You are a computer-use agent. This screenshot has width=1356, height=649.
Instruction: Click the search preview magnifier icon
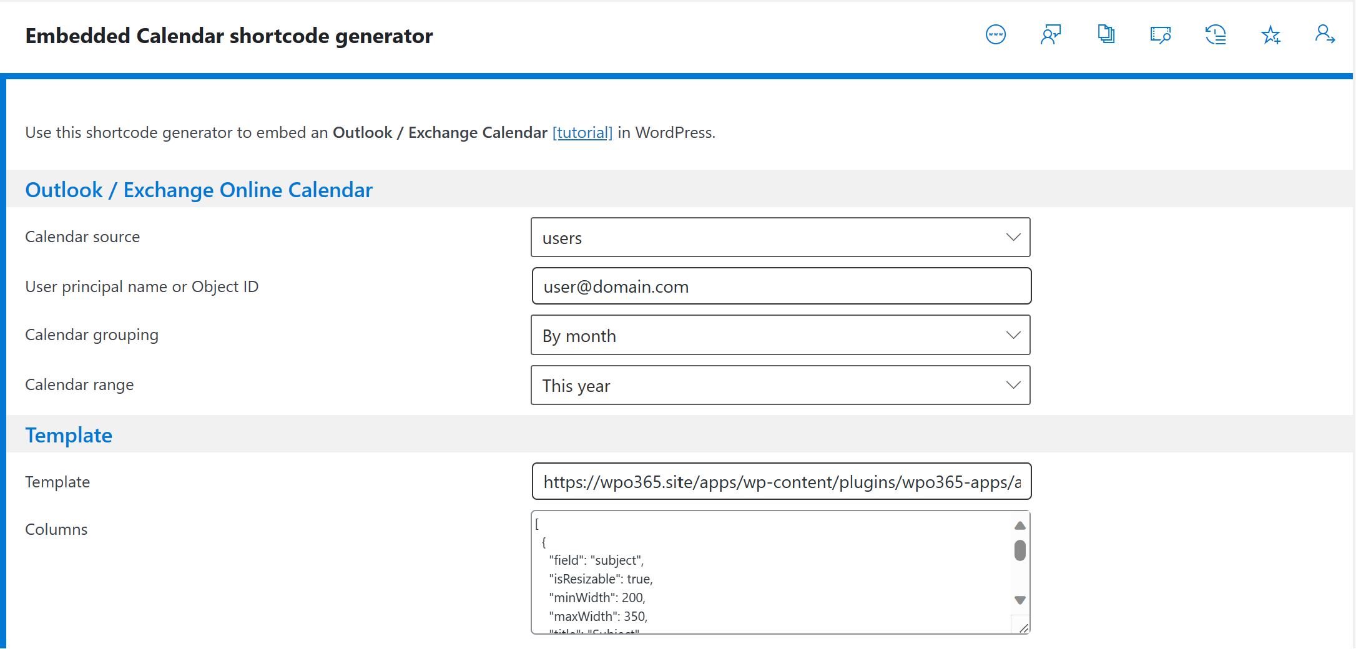[x=1161, y=34]
